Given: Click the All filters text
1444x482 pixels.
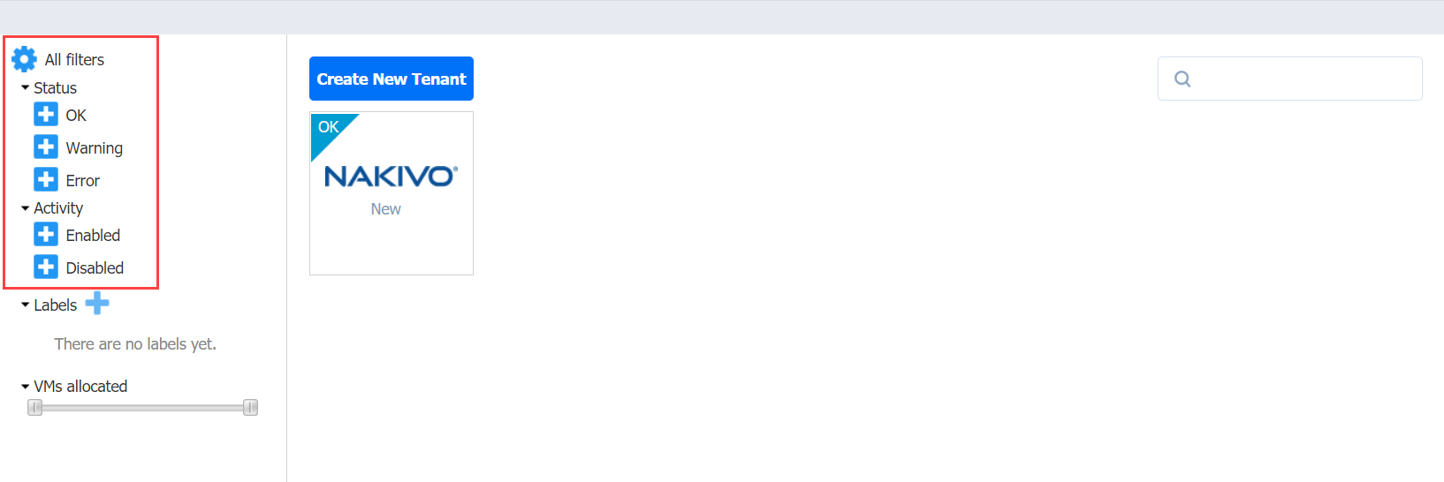Looking at the screenshot, I should point(74,59).
